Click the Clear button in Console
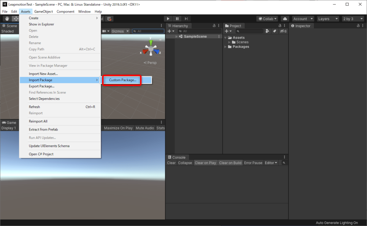Viewport: 367px width, 226px height. (x=171, y=163)
